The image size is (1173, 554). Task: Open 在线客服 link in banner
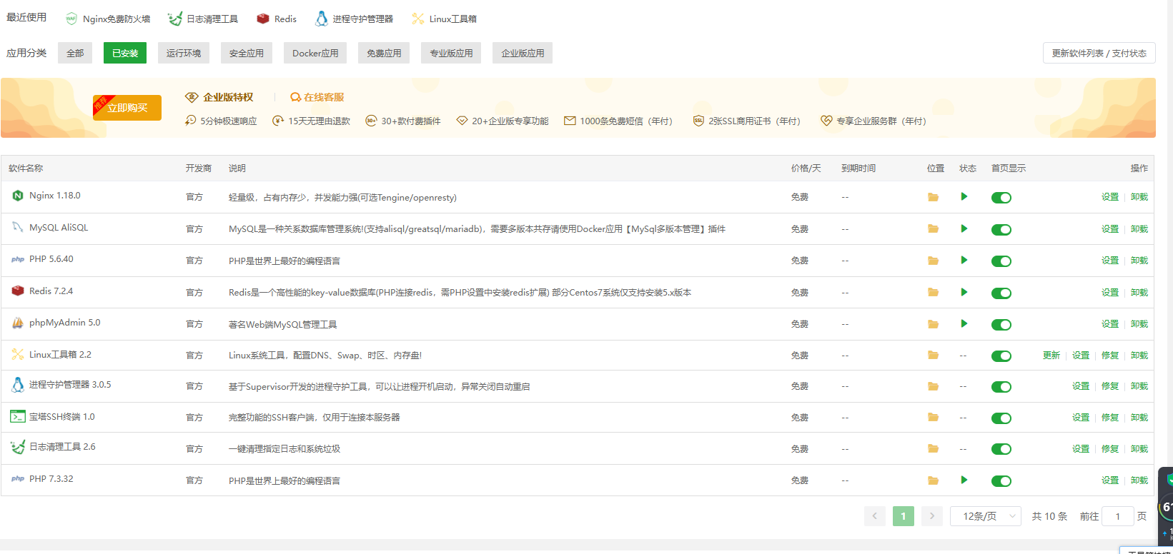click(x=317, y=97)
